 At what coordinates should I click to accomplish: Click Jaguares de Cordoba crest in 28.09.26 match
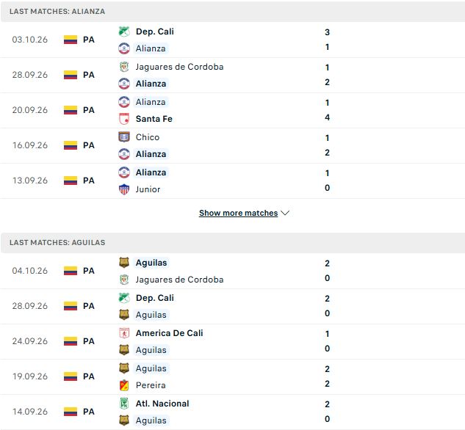[124, 67]
